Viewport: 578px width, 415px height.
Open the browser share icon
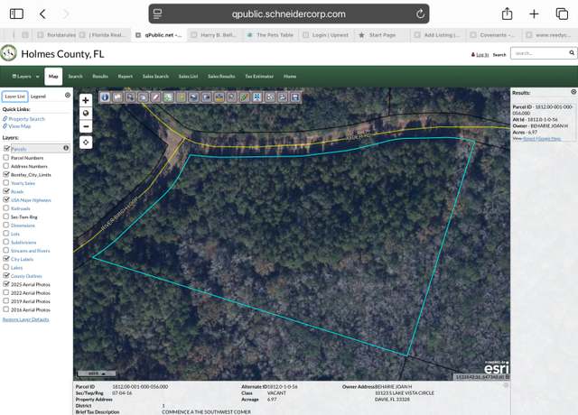point(508,14)
